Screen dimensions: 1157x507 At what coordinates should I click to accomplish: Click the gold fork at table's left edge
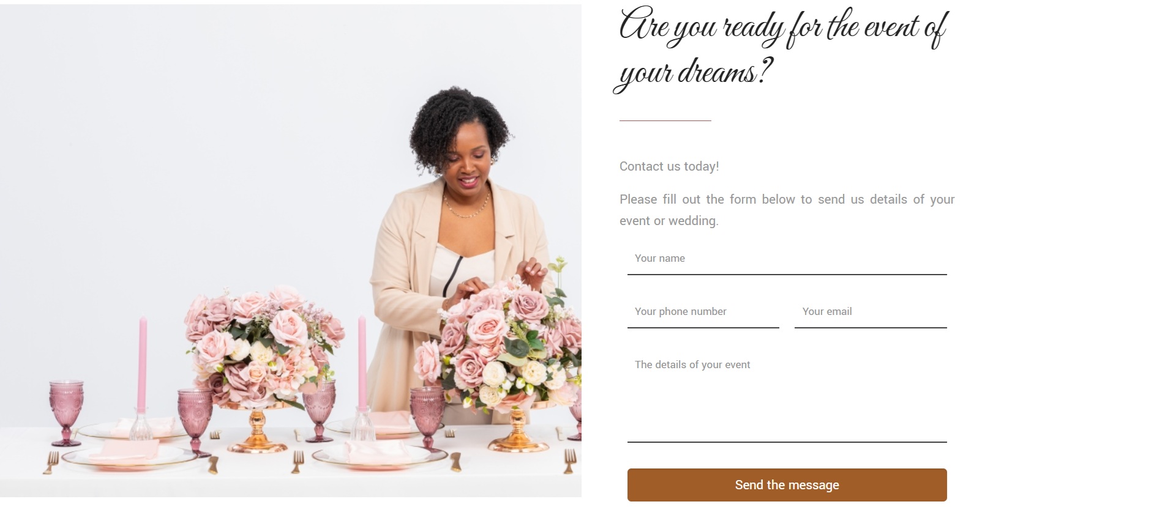coord(51,463)
